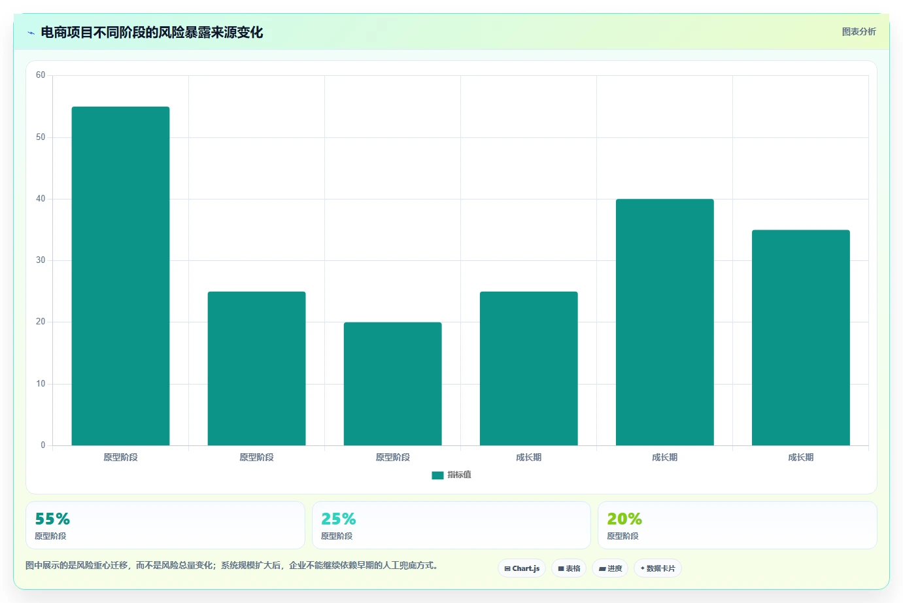Click the tallest 原型阶段 bar valued 55

(120, 276)
